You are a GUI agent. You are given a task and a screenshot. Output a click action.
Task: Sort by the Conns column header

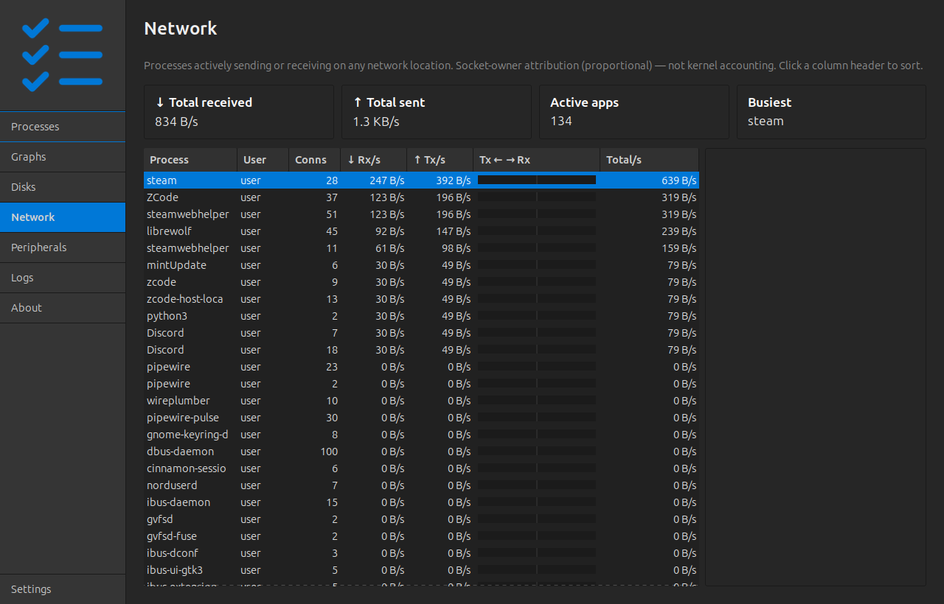click(314, 160)
